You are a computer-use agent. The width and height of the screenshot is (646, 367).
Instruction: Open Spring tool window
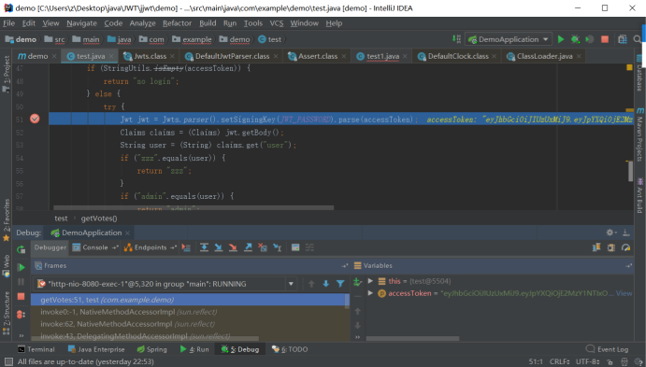(x=151, y=349)
